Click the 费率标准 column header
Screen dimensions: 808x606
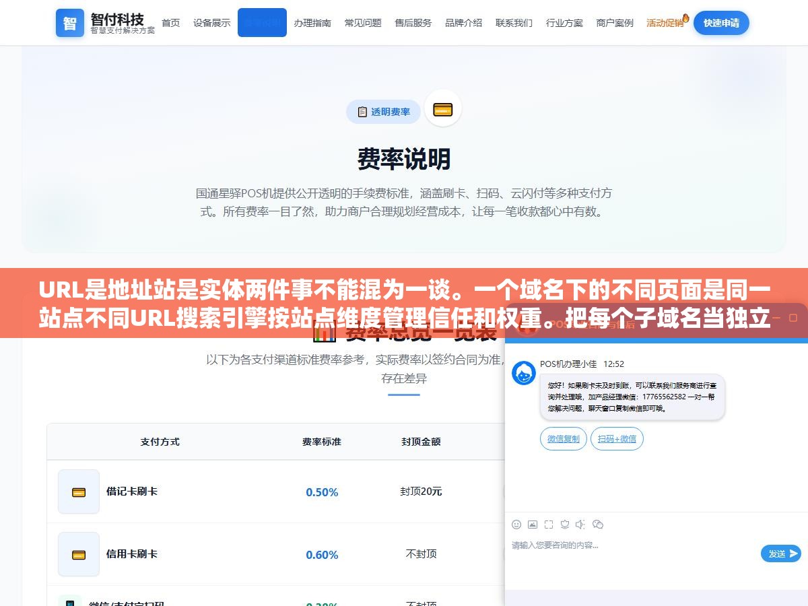322,442
